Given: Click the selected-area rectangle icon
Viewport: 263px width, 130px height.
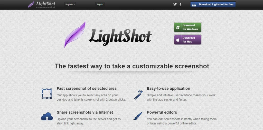Looking at the screenshot, I should pyautogui.click(x=47, y=94).
